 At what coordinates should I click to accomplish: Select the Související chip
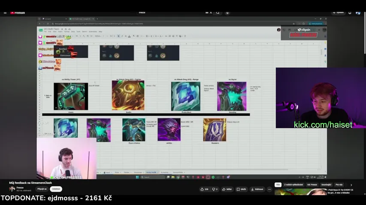tap(327, 185)
